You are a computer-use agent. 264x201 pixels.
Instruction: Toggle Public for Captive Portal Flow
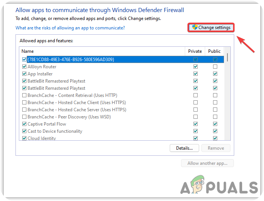(215, 124)
